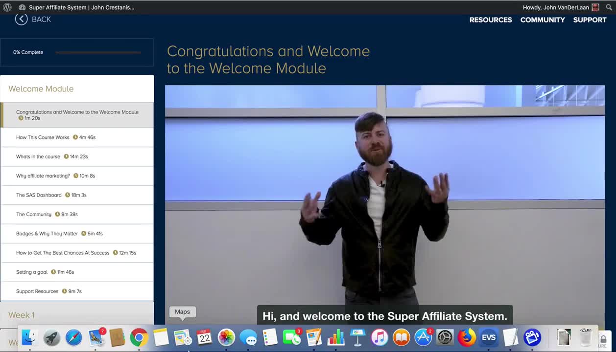
Task: Open Mail with 7 unread badge
Action: (96, 337)
